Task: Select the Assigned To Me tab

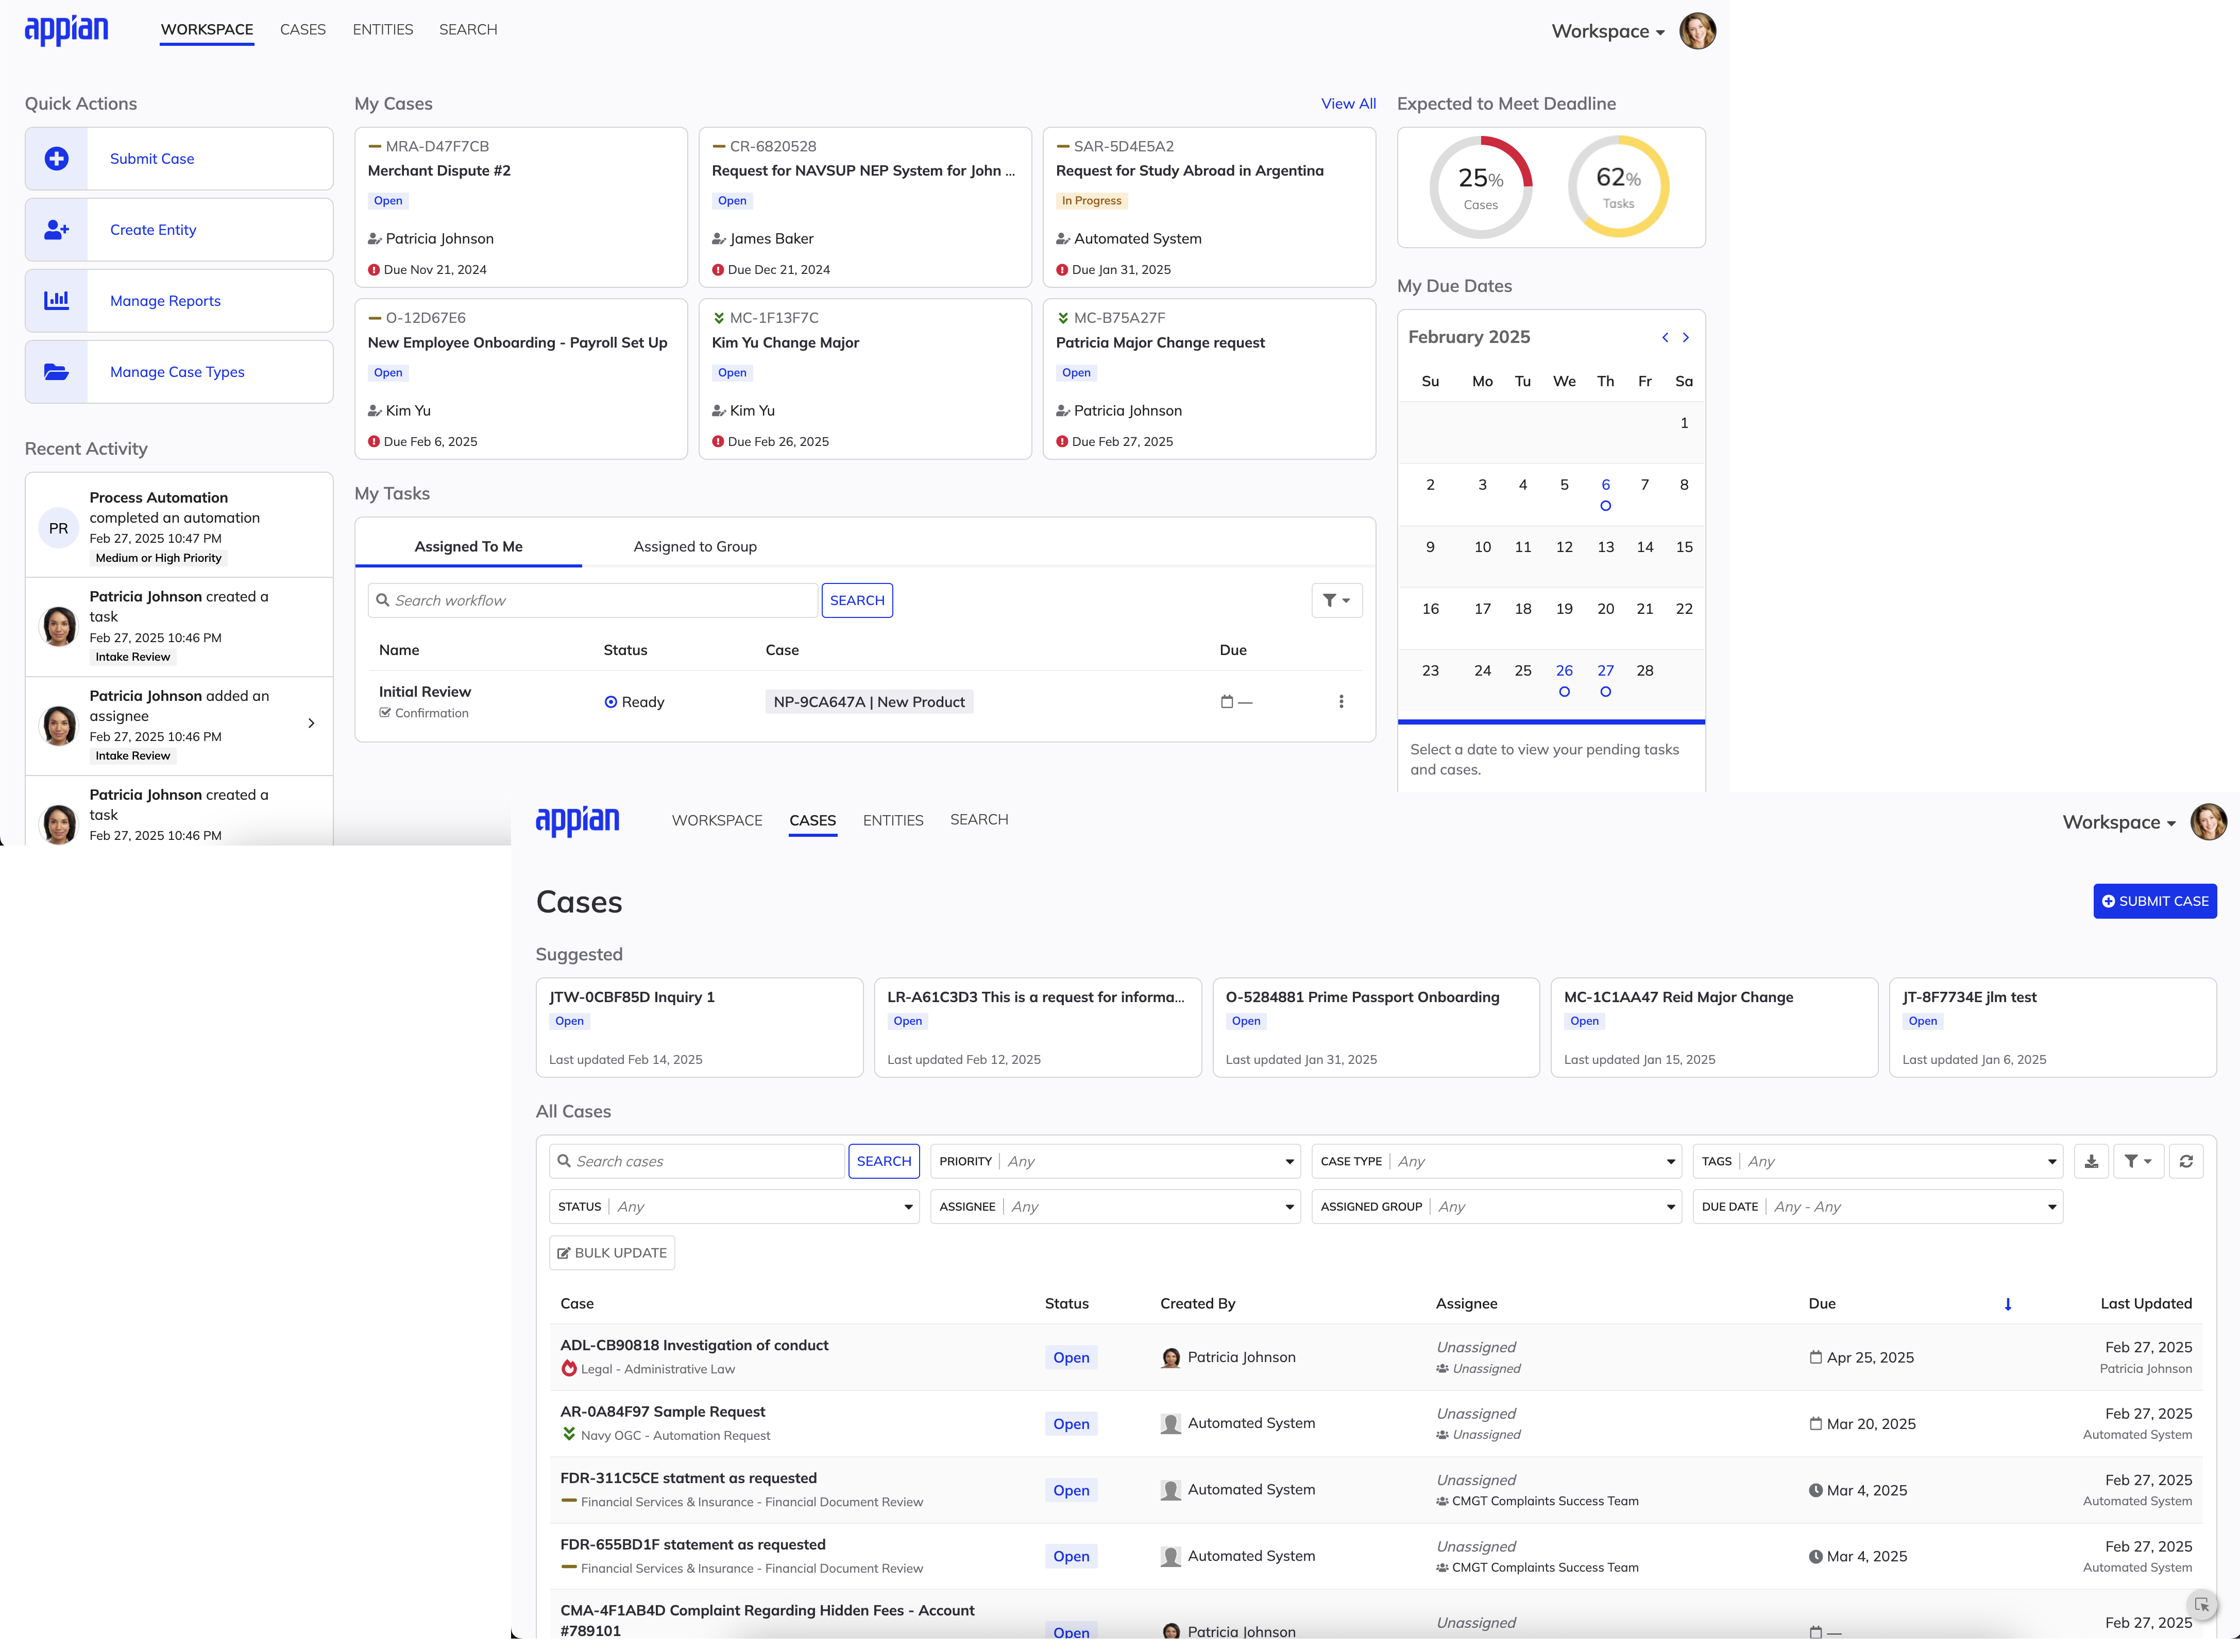Action: [468, 547]
